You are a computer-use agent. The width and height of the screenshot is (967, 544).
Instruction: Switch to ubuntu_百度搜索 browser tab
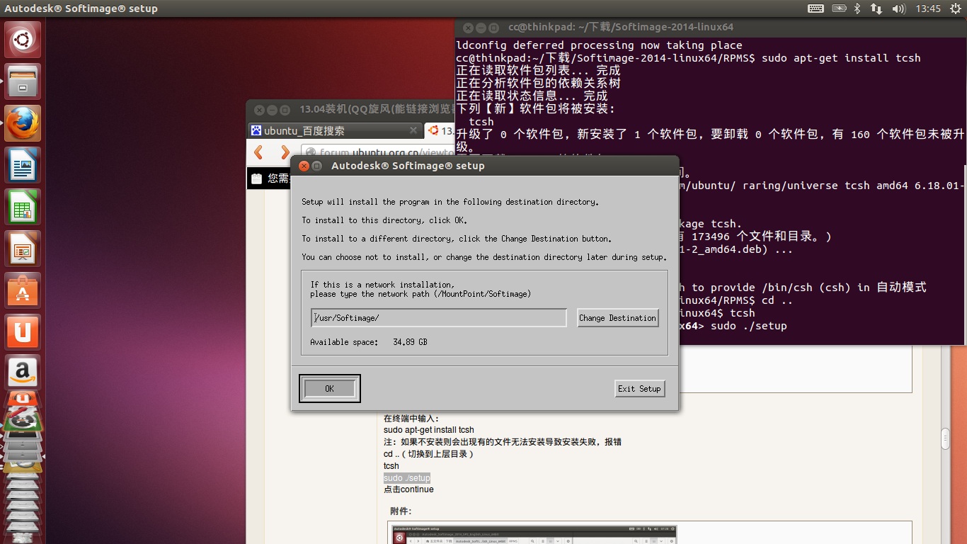pos(334,130)
